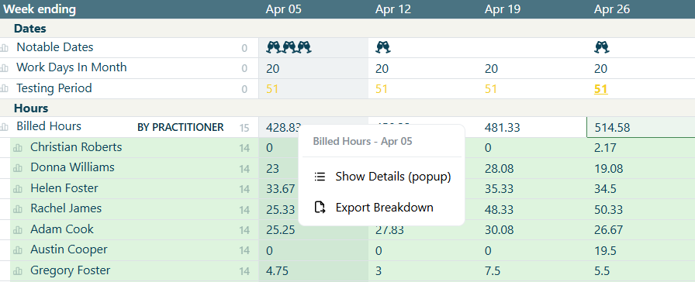The image size is (695, 282).
Task: Open the chart icon for Adam Cook
Action: pyautogui.click(x=18, y=230)
